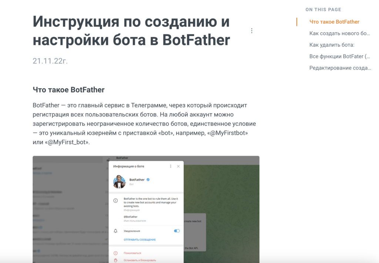379x263 pixels.
Task: Click the red warning icon for Пожаловаться
Action: click(115, 253)
